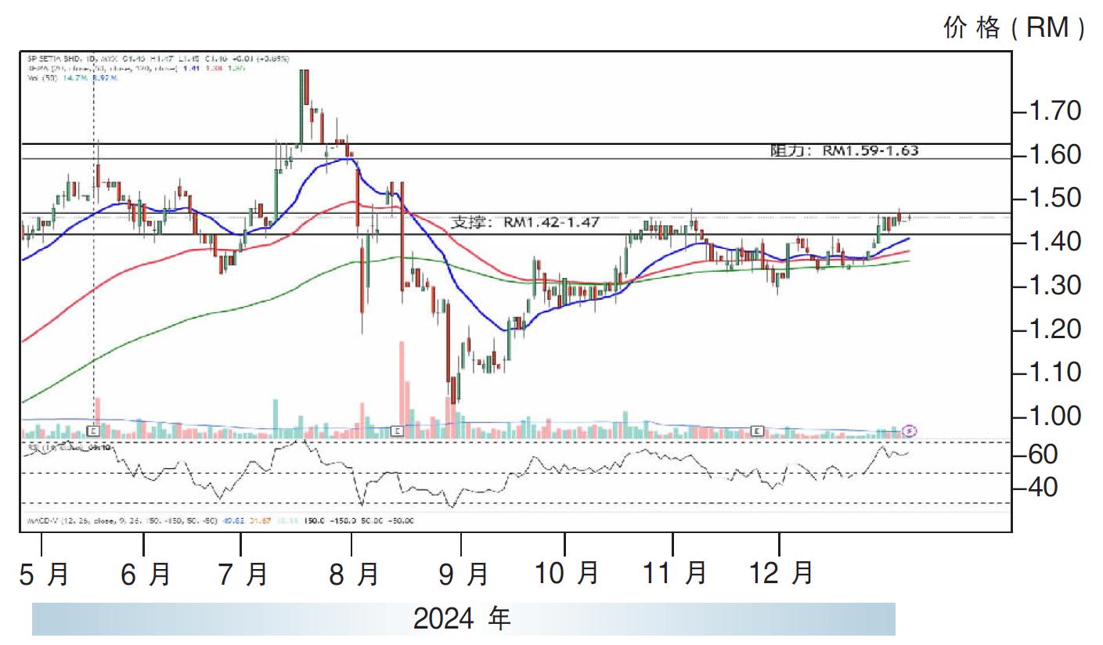Select the 1.20 price axis label

pos(1054,329)
